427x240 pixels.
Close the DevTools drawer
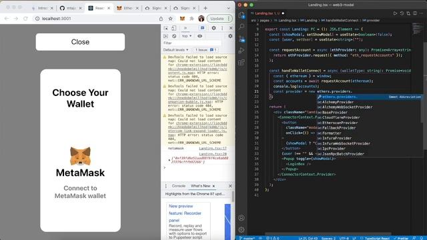pyautogui.click(x=230, y=186)
